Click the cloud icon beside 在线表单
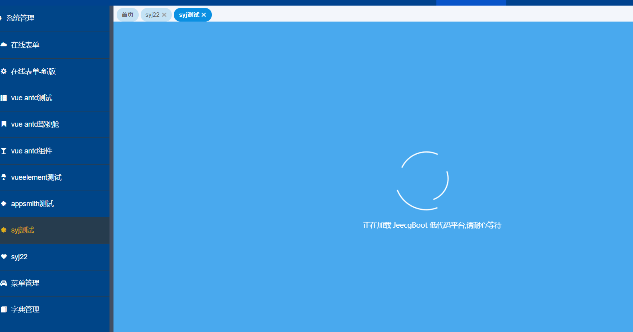633x332 pixels. coord(4,45)
